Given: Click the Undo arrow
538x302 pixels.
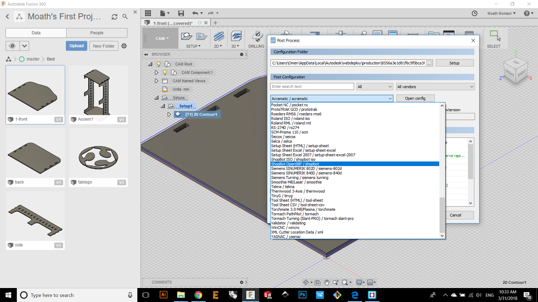Looking at the screenshot, I should pyautogui.click(x=195, y=13).
